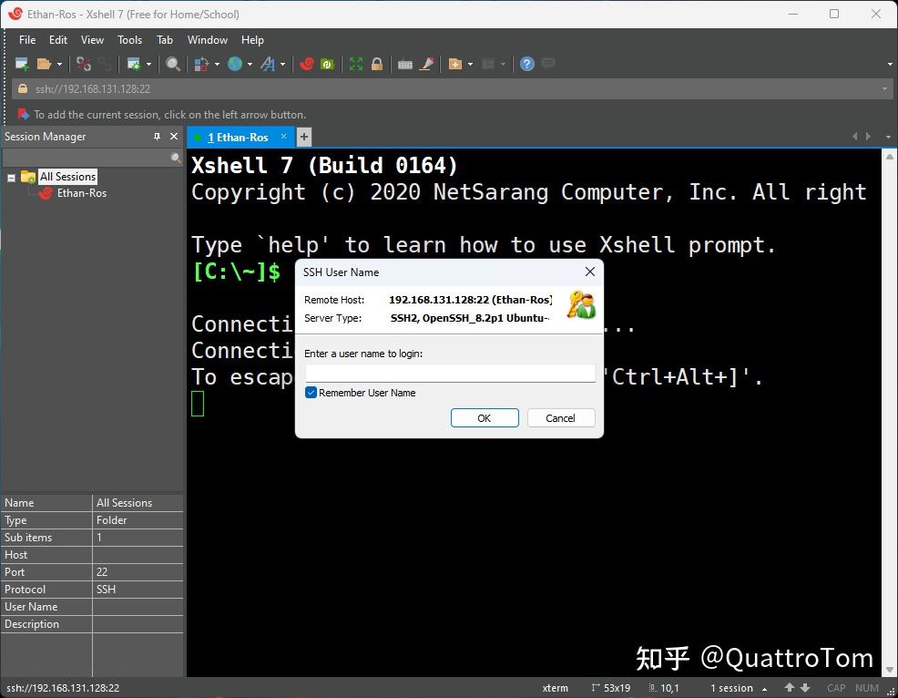Open dropdown beside Open session icon
Image resolution: width=898 pixels, height=698 pixels.
tap(59, 64)
